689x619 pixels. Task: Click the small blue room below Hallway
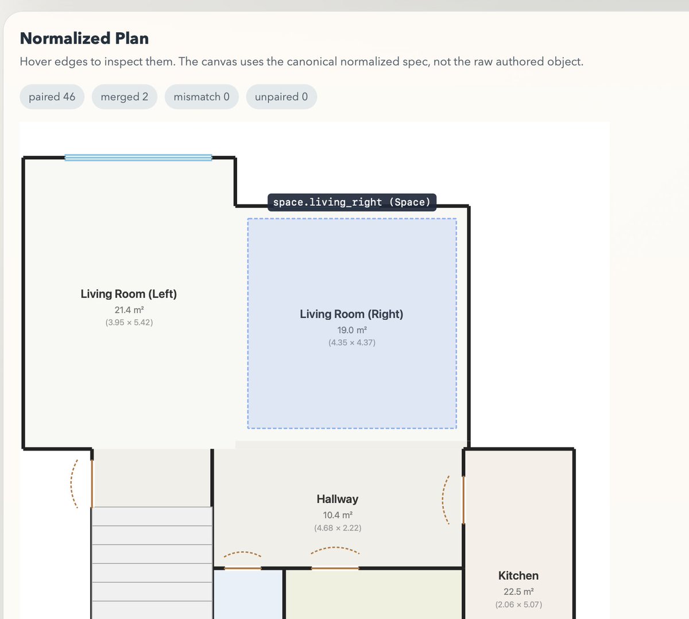pos(249,594)
